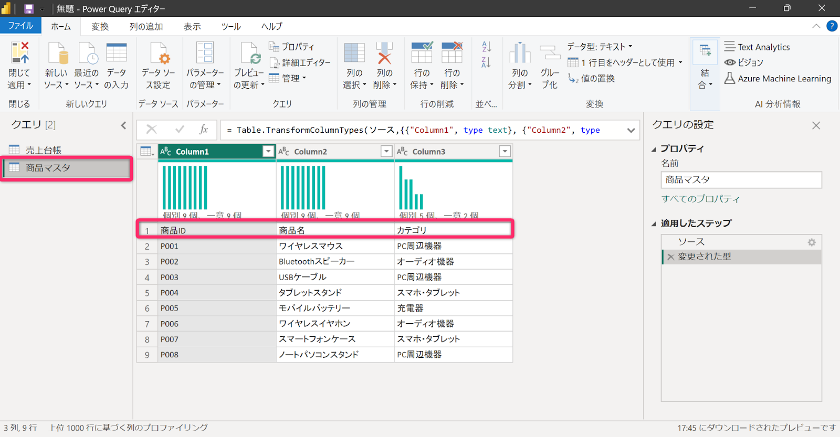Open the New Source icon

tap(57, 53)
